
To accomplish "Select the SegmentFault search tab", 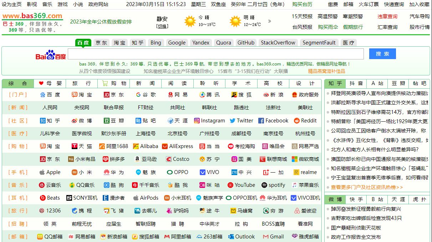I will point(319,43).
